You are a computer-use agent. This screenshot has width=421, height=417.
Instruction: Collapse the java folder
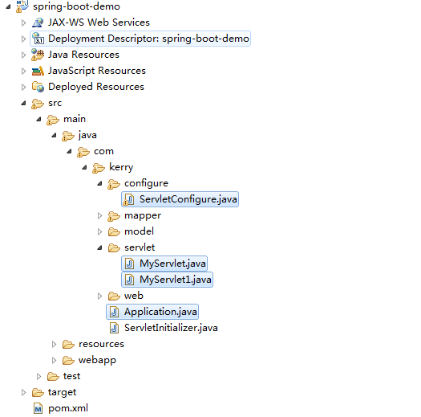(x=55, y=135)
